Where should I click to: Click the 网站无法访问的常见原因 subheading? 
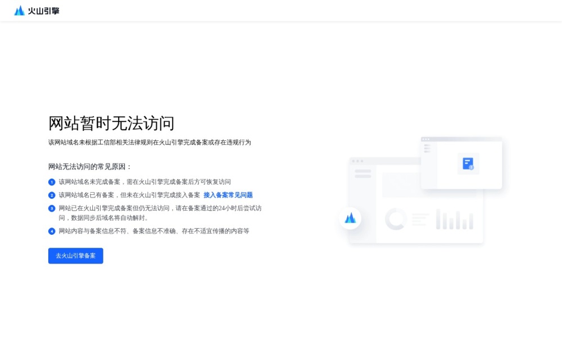[90, 167]
